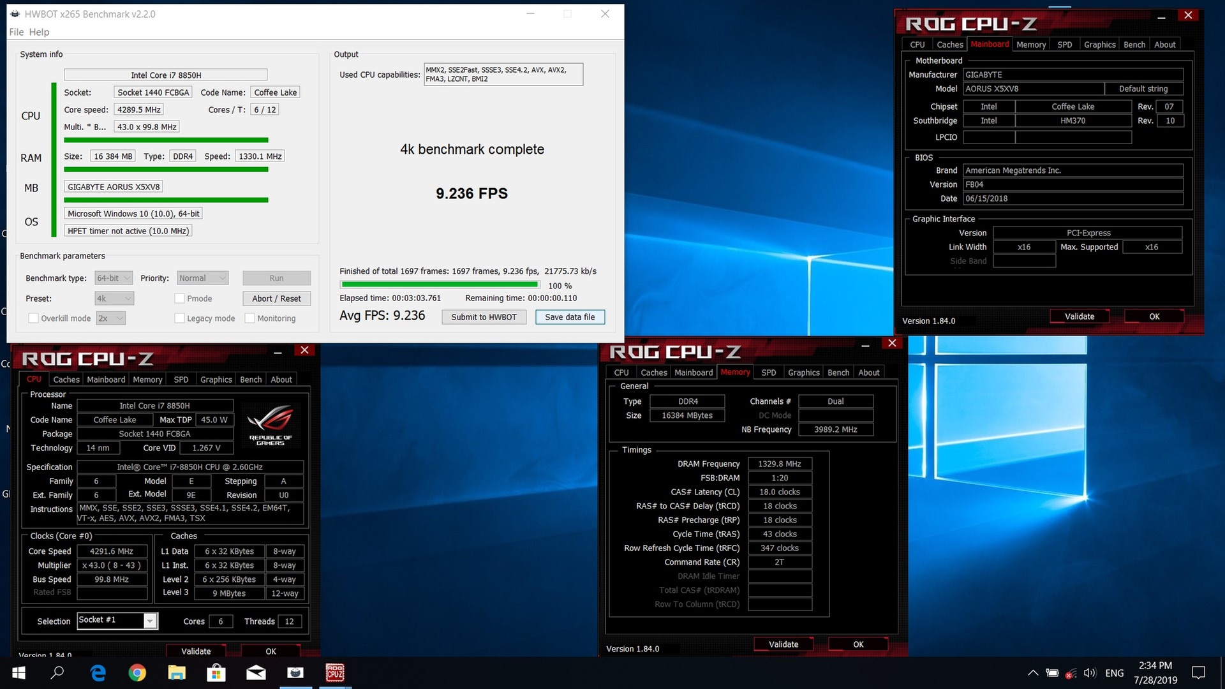Launch Microsoft Edge from taskbar
This screenshot has width=1225, height=689.
click(x=98, y=673)
